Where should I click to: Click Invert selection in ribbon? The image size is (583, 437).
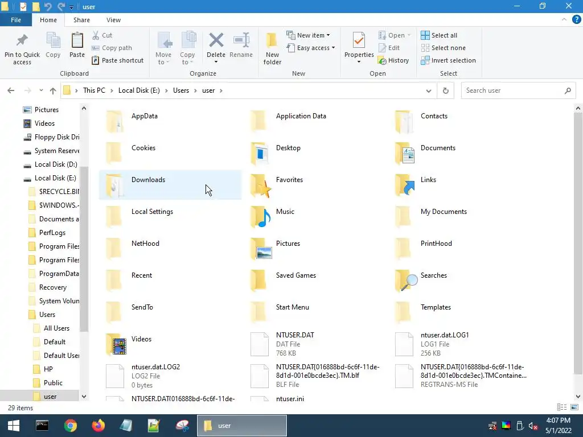(449, 60)
